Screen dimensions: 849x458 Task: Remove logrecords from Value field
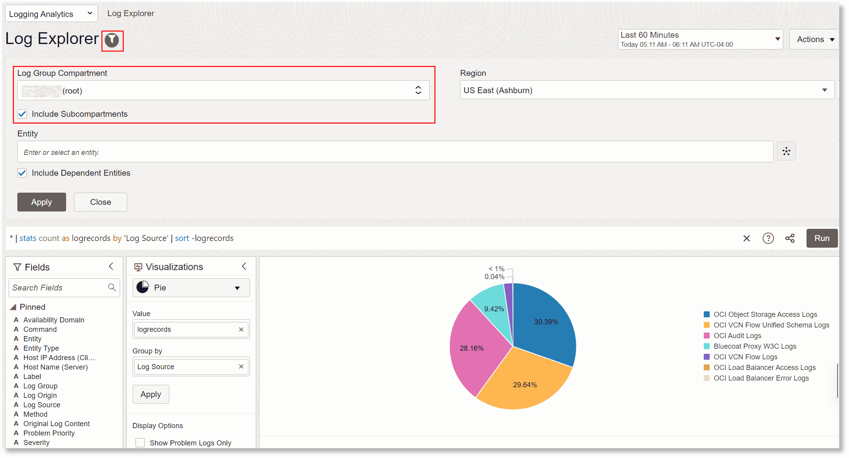[241, 329]
